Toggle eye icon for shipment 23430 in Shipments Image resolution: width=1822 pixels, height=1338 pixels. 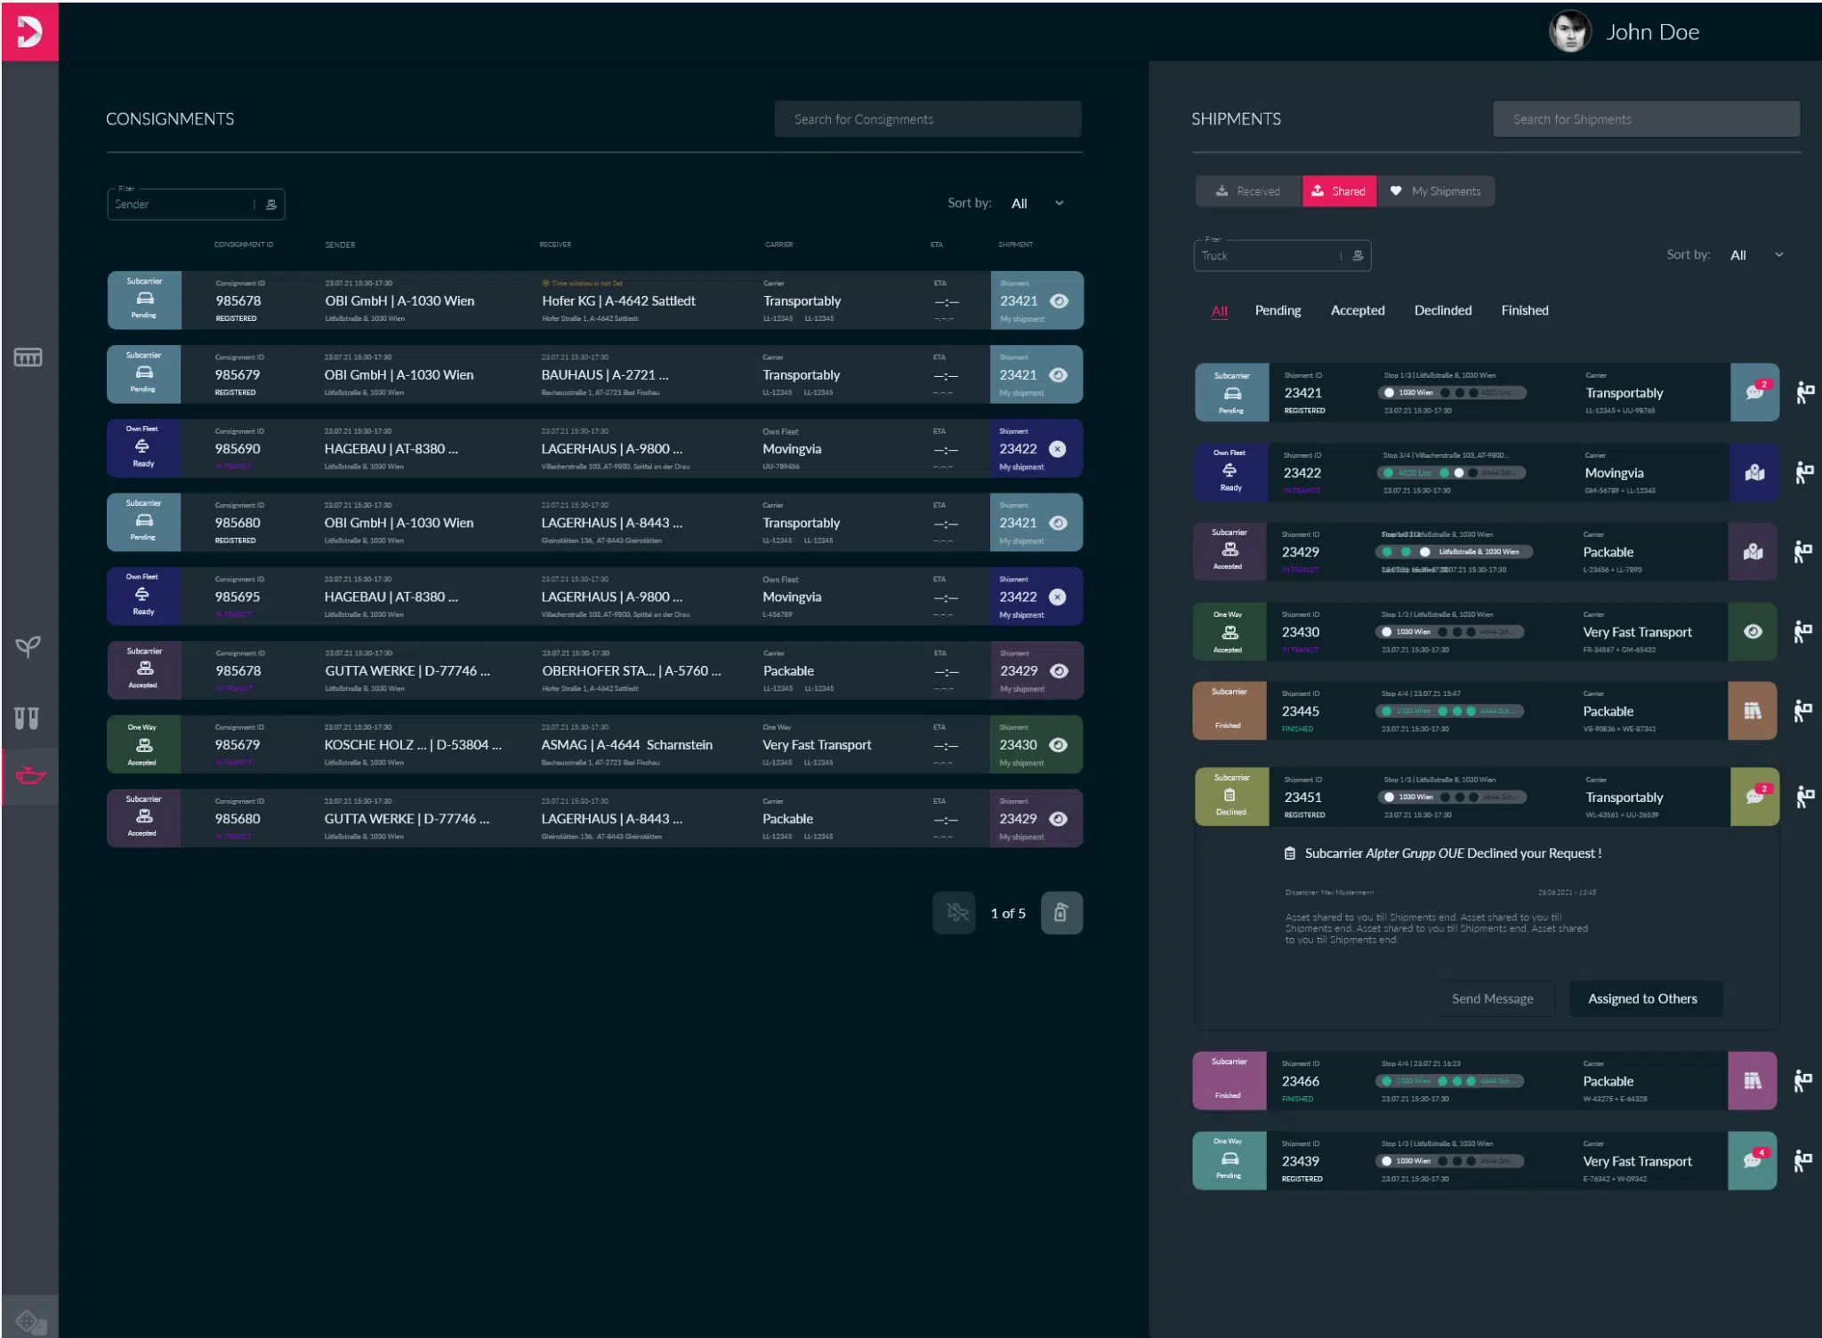pyautogui.click(x=1753, y=631)
